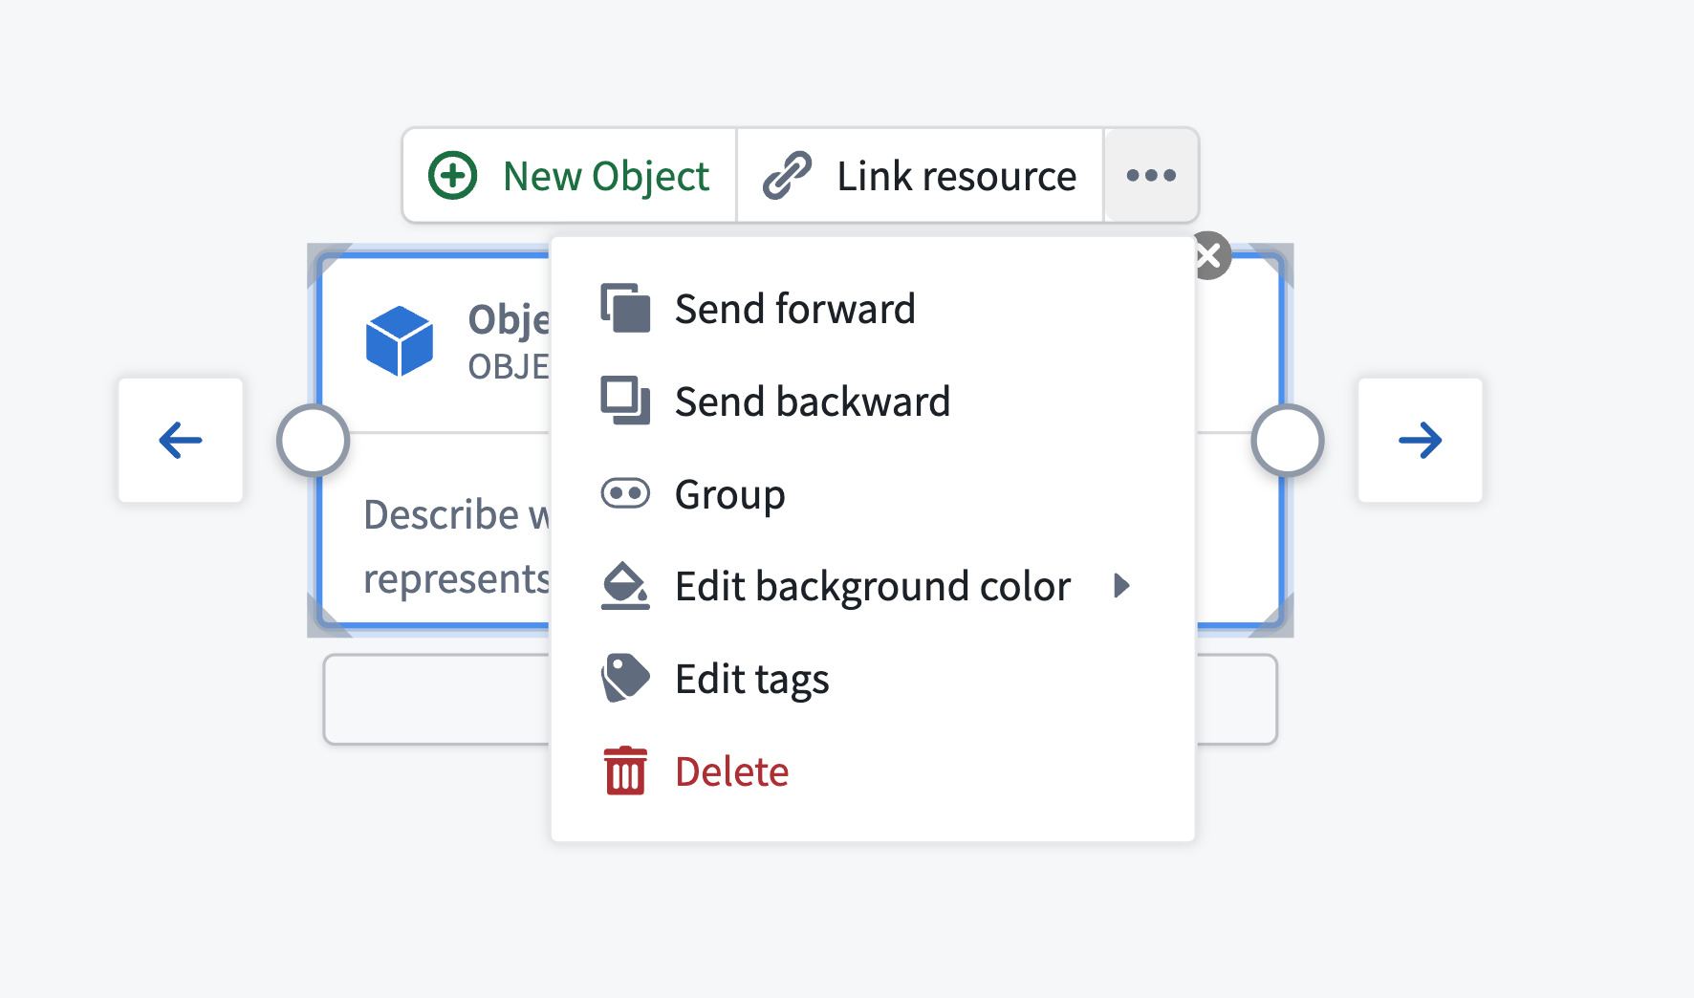1694x998 pixels.
Task: Click the paint bucket fill icon
Action: [625, 585]
